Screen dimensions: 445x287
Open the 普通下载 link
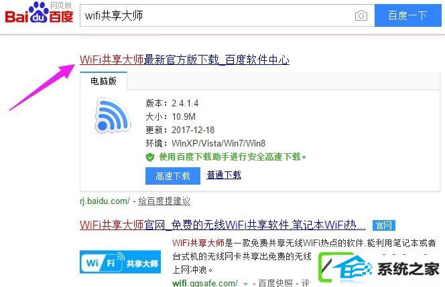(x=224, y=175)
